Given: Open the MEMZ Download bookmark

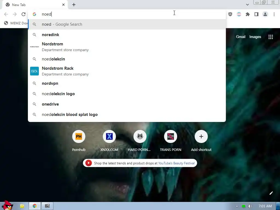Looking at the screenshot, I should [x=16, y=23].
